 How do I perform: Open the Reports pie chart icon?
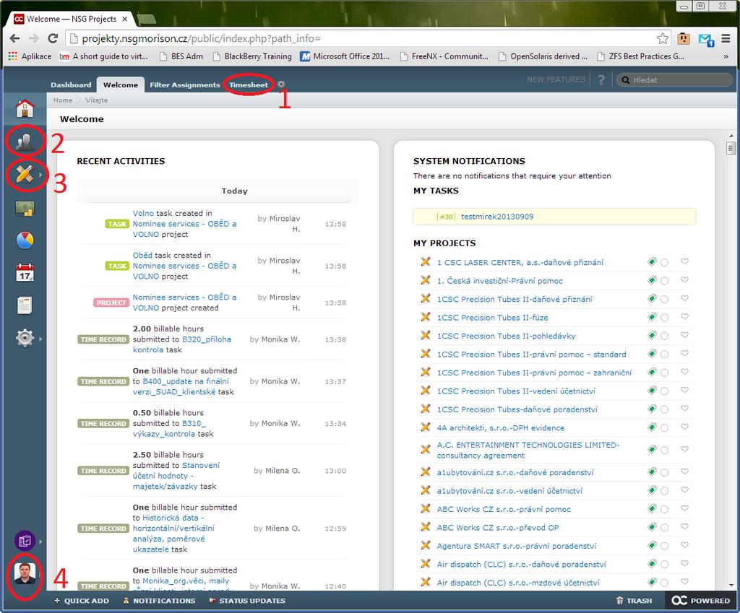pos(25,240)
